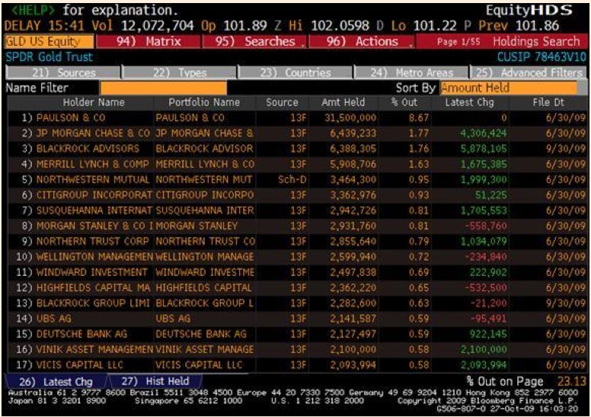Click the File Dt column header

point(548,102)
